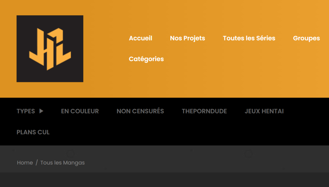Click the orange HL site logo
329x187 pixels.
50,49
